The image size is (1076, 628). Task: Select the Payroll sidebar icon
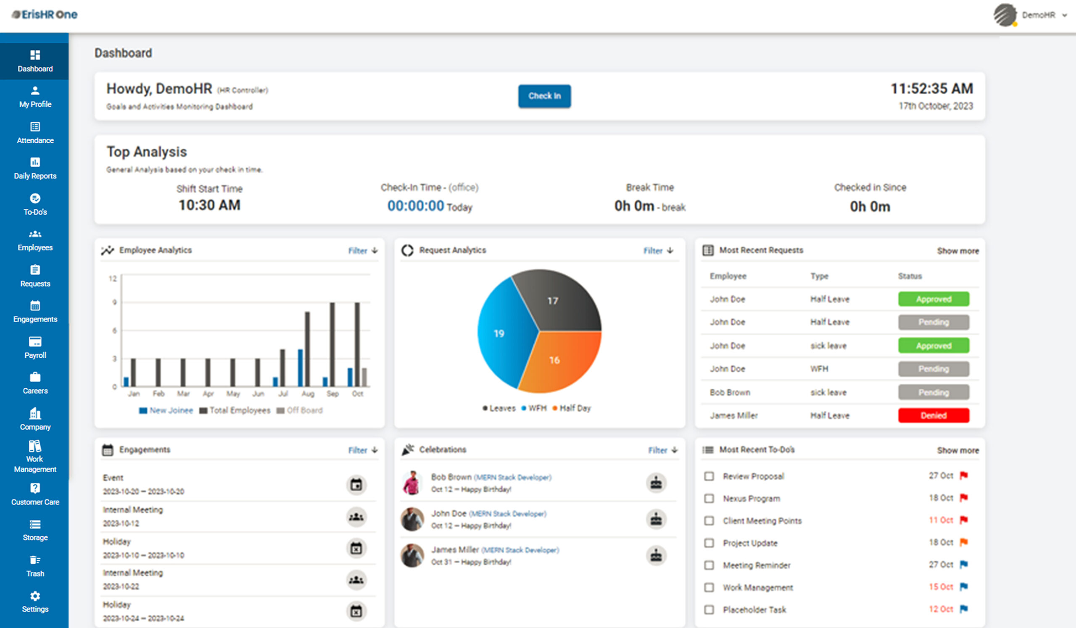(35, 347)
